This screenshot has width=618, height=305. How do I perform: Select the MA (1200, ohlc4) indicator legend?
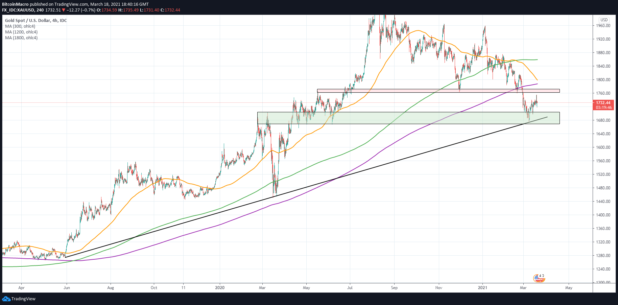[21, 32]
